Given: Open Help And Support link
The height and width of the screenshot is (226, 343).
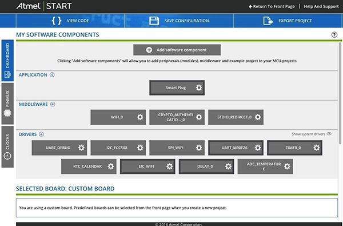Looking at the screenshot, I should click(x=321, y=6).
